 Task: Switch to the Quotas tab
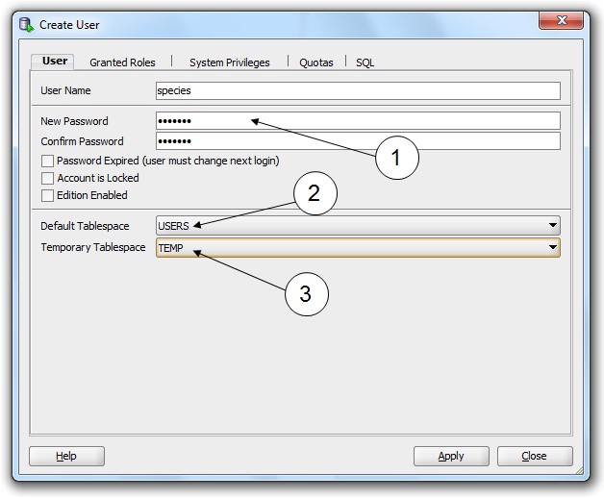point(315,62)
